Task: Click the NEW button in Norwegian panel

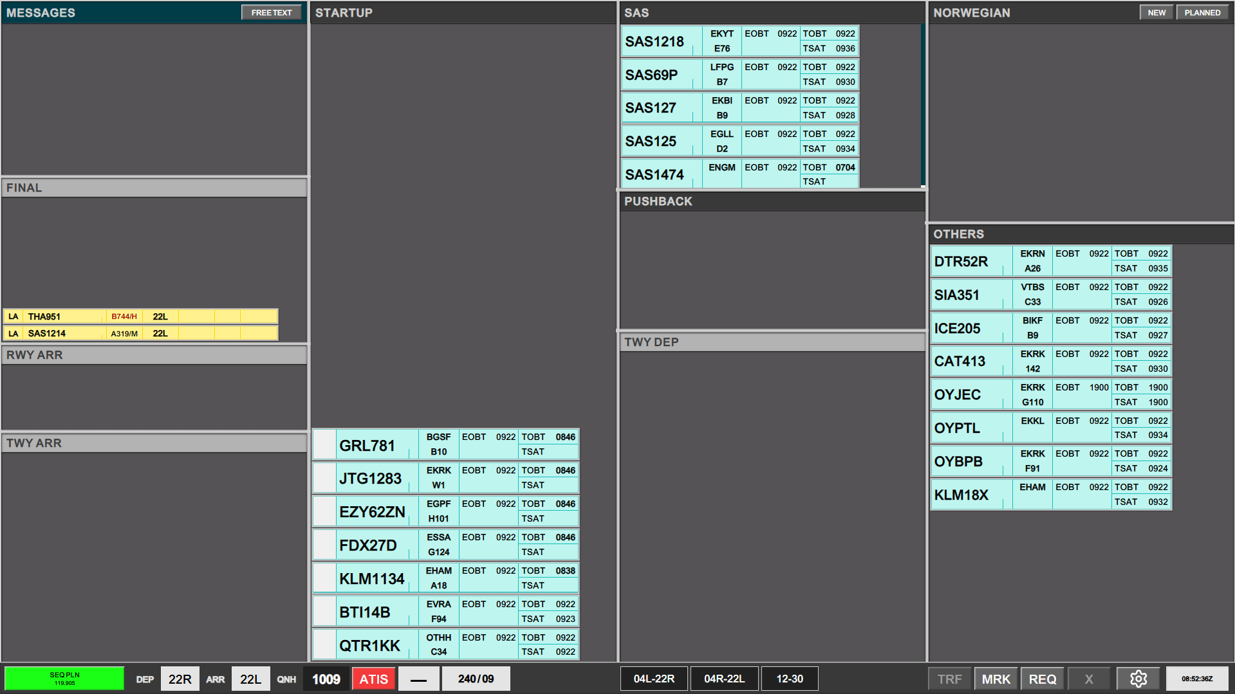Action: 1156,13
